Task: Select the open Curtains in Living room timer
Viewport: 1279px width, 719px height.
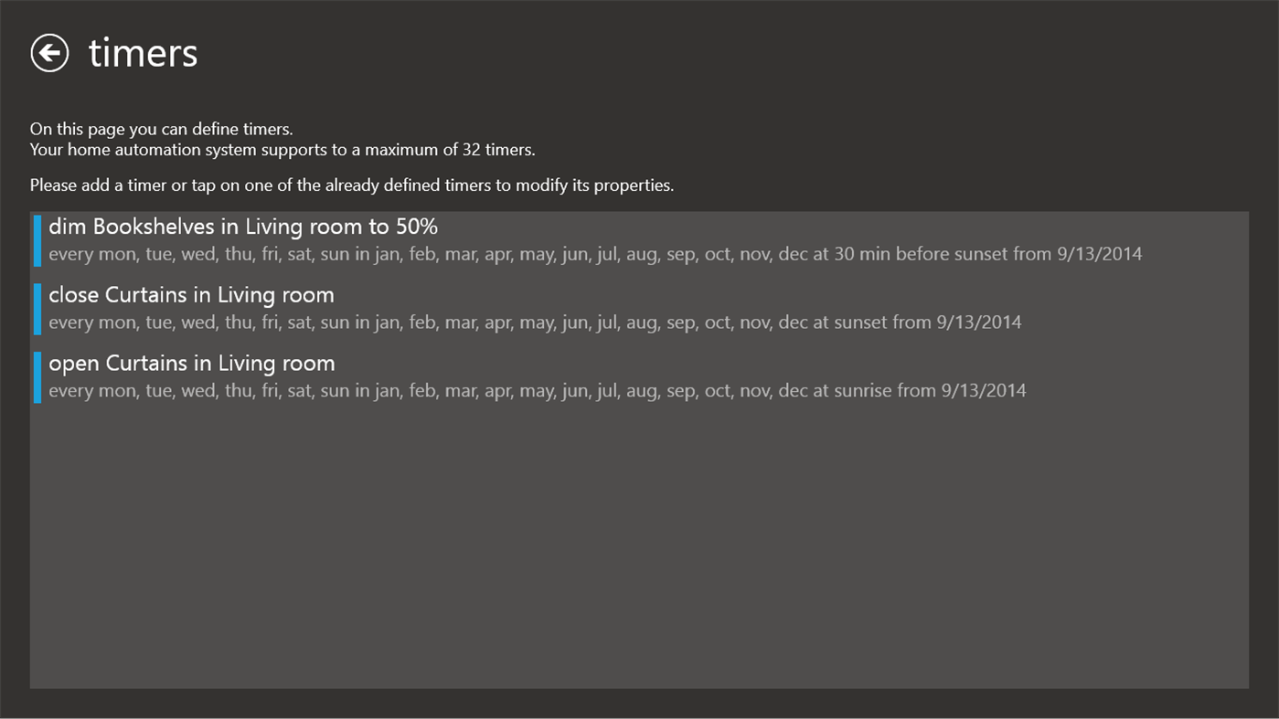Action: pos(191,363)
